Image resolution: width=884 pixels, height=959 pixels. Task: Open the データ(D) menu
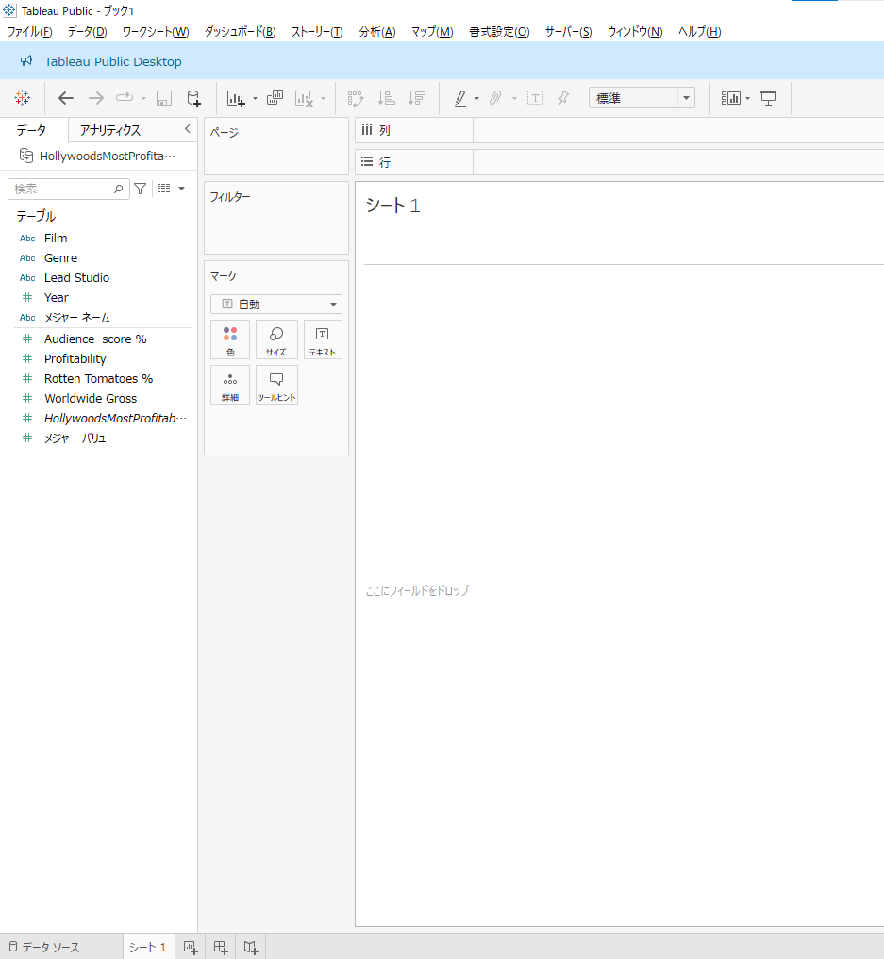point(88,32)
